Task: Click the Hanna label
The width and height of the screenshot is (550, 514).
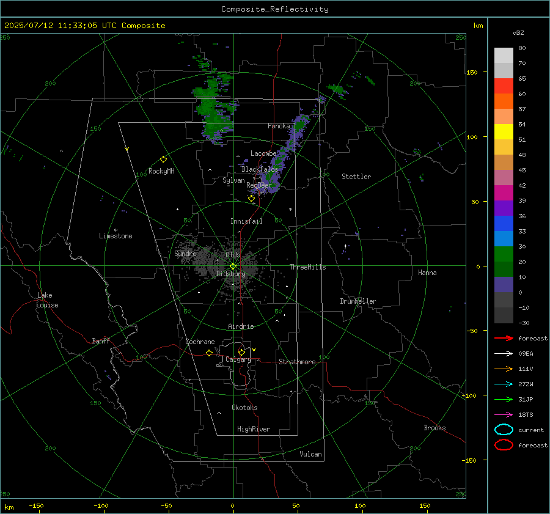Action: click(427, 273)
